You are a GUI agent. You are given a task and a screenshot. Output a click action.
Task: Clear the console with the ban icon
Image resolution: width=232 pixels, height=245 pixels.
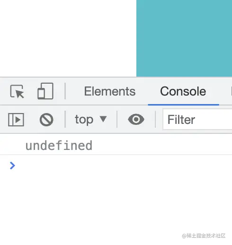(x=46, y=120)
